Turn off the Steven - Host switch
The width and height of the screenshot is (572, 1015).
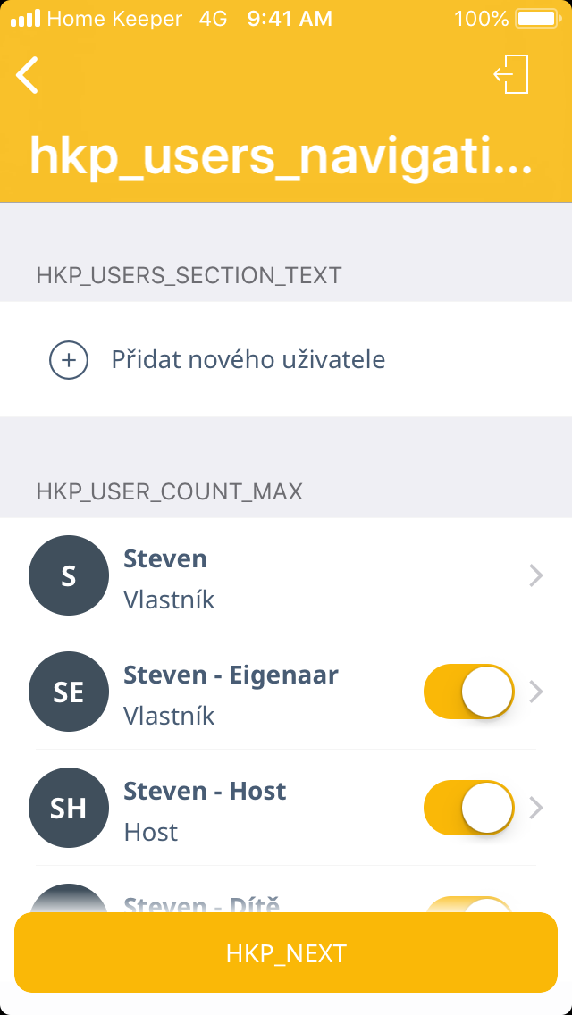[x=468, y=808]
